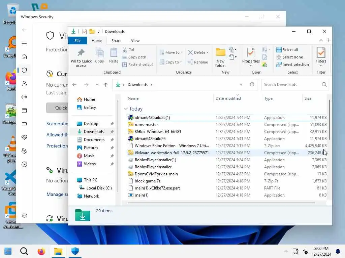Select DoomCVMForkies-main file

[227, 174]
